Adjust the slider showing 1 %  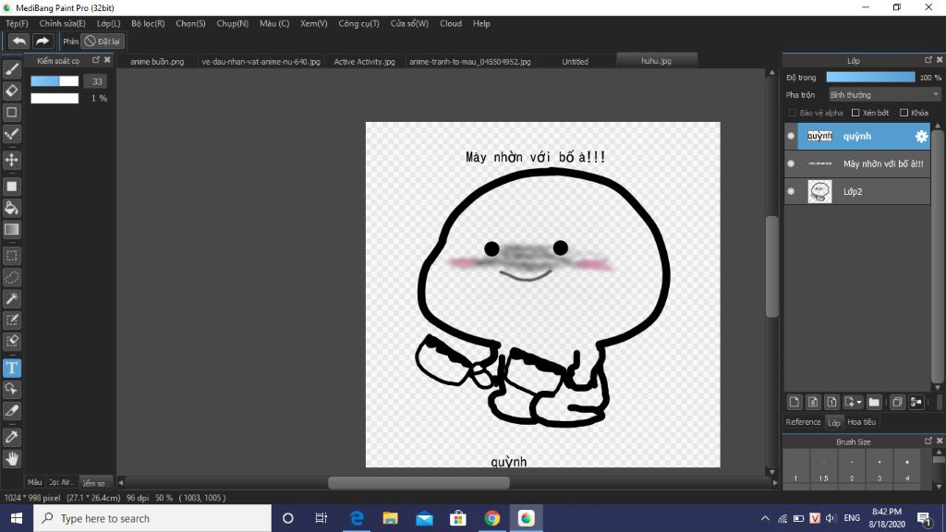pyautogui.click(x=55, y=98)
